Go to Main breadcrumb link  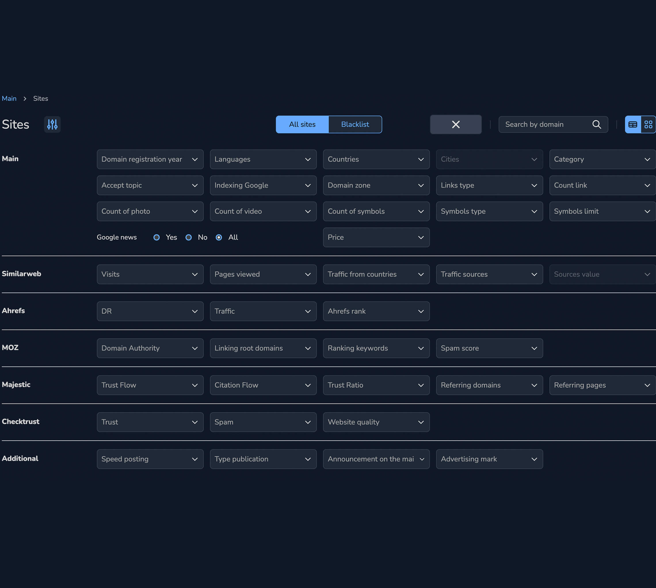pos(9,99)
